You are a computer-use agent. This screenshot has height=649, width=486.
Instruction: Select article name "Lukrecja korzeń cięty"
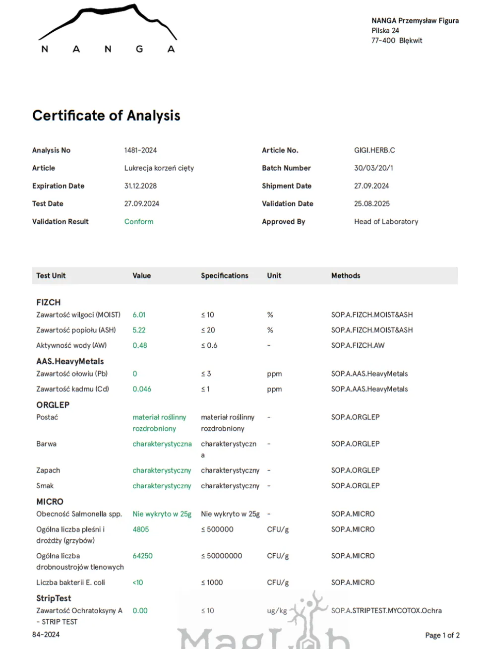(159, 168)
